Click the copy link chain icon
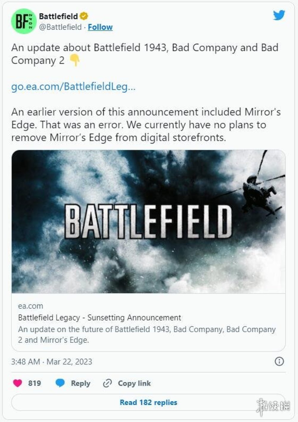 pyautogui.click(x=107, y=383)
